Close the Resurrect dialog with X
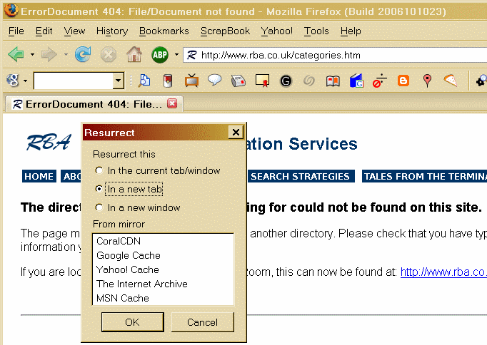Screen dimensions: 487x345 (236, 133)
